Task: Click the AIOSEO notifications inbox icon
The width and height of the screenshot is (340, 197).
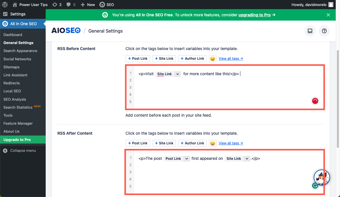Action: click(x=310, y=31)
